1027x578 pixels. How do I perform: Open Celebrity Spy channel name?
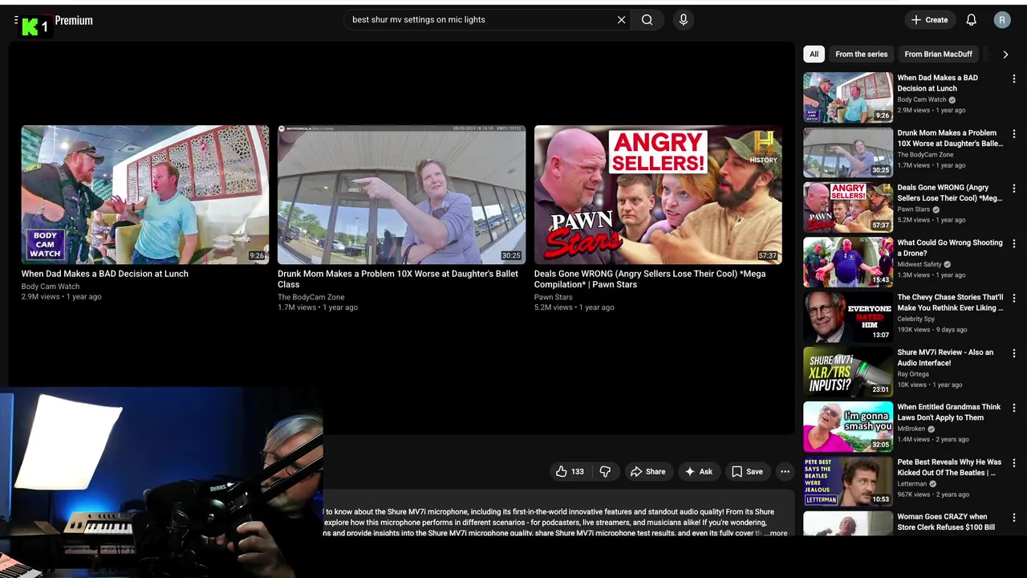tap(915, 319)
